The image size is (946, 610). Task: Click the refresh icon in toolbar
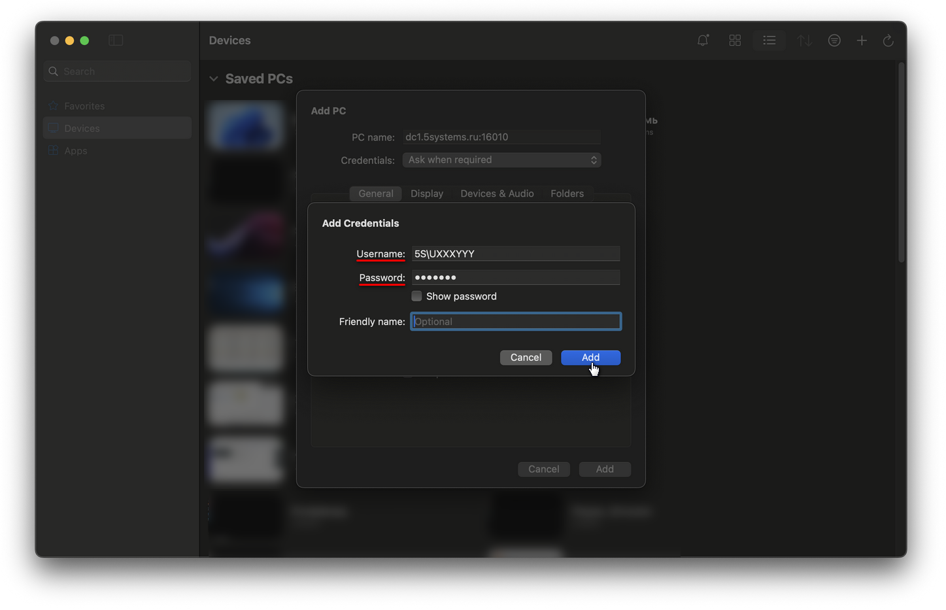(888, 41)
